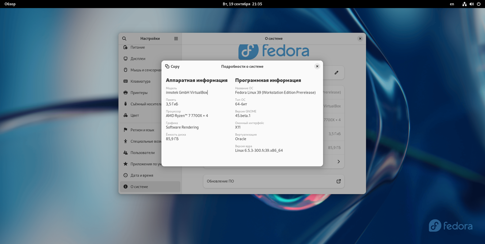Open search in the Настройки sidebar
This screenshot has width=485, height=244.
click(x=124, y=38)
